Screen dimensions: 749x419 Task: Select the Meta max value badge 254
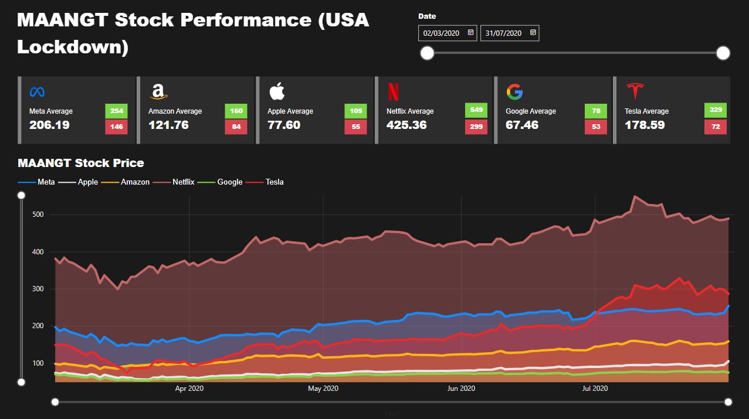coord(117,110)
